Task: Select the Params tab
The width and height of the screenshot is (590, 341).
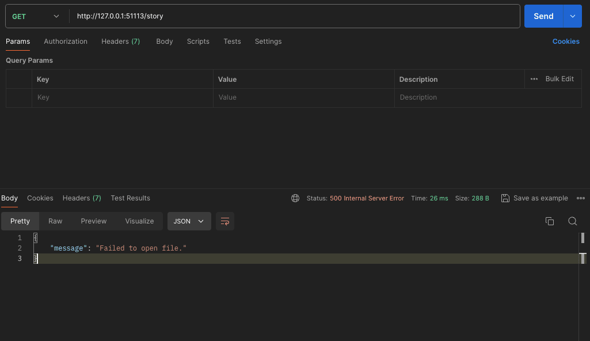Action: pyautogui.click(x=18, y=41)
